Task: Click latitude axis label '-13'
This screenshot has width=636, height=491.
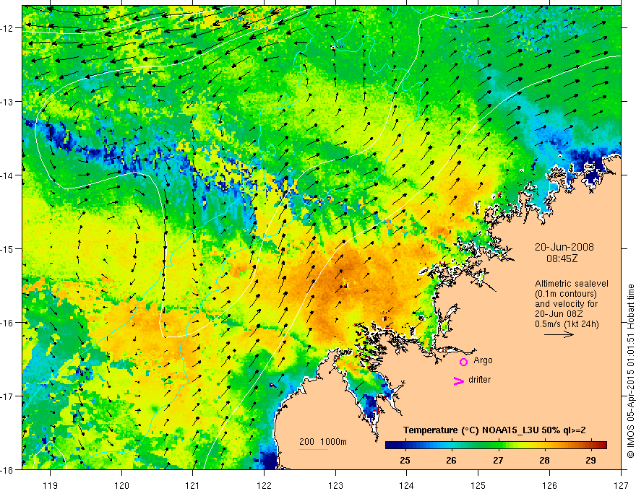Action: 8,102
